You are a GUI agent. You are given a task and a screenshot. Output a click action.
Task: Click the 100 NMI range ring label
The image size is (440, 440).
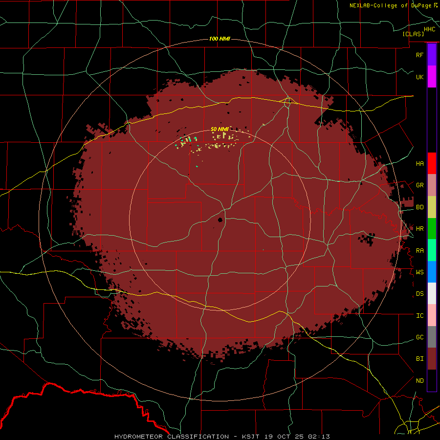(x=220, y=39)
